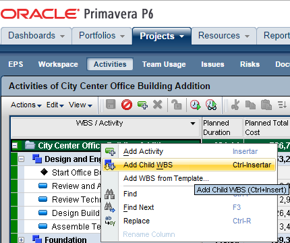Open the Actions dropdown menu

pyautogui.click(x=26, y=105)
